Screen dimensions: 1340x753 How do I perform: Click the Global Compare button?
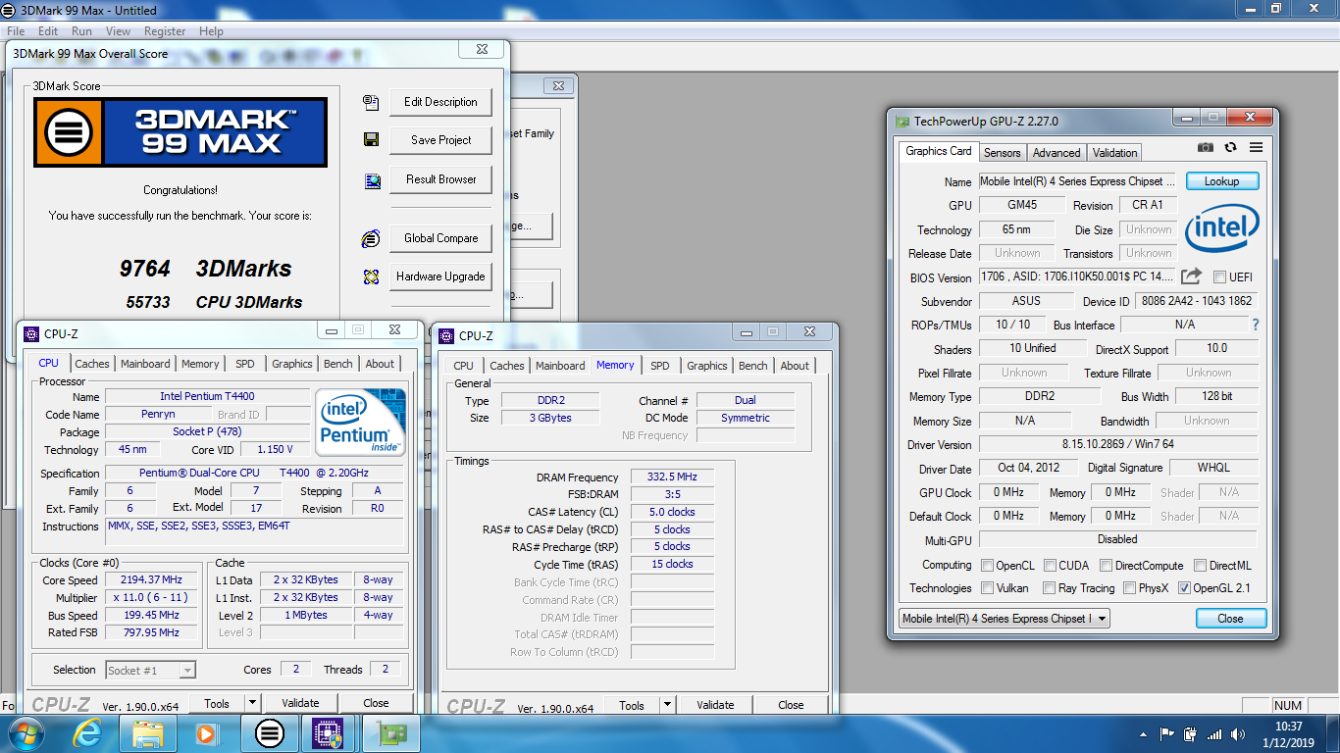[x=440, y=238]
